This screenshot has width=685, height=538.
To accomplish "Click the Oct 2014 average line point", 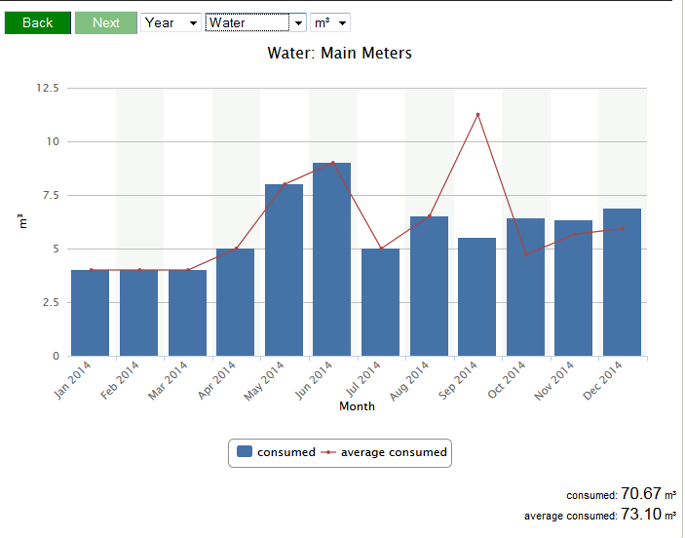I will click(526, 255).
